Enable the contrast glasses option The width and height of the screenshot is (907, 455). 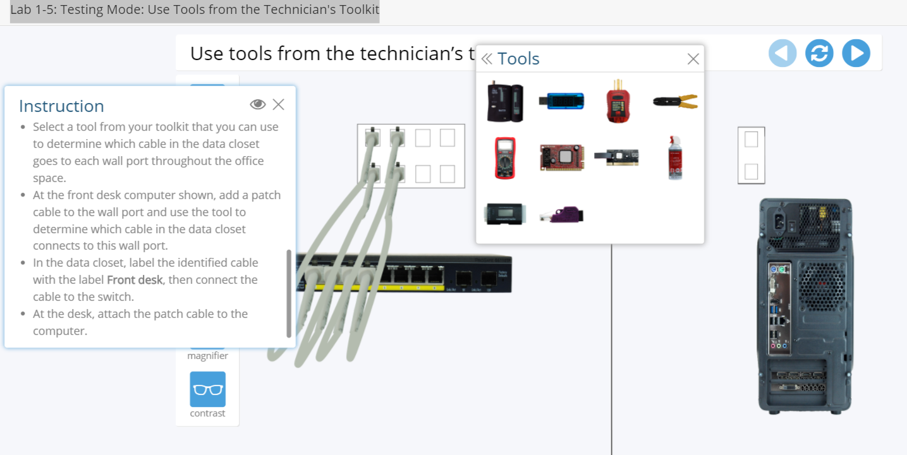coord(207,389)
